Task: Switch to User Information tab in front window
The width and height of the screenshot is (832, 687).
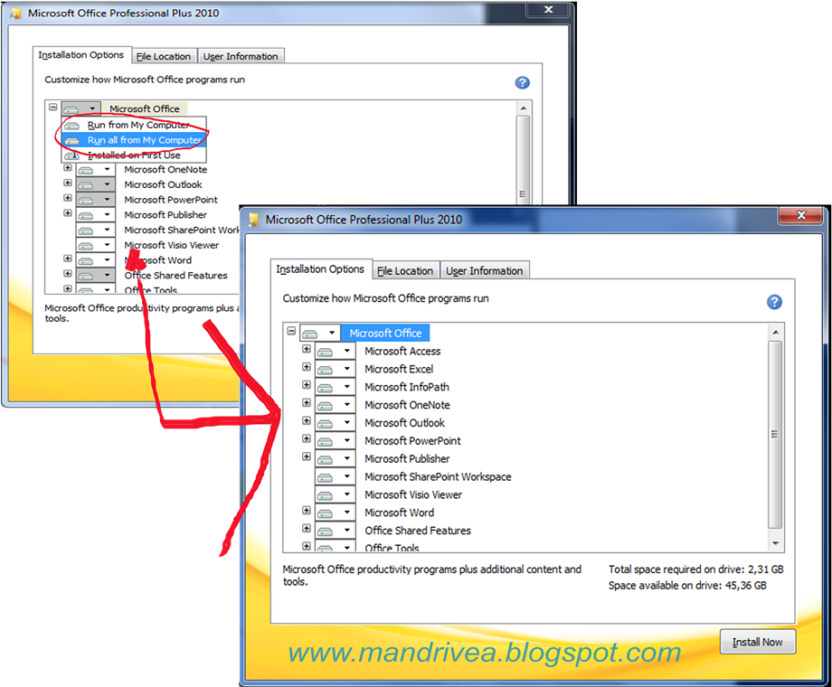Action: coord(485,270)
